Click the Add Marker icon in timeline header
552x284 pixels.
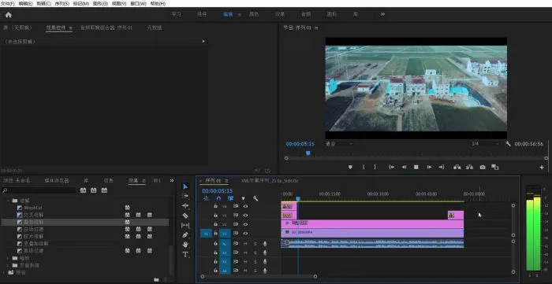243,199
